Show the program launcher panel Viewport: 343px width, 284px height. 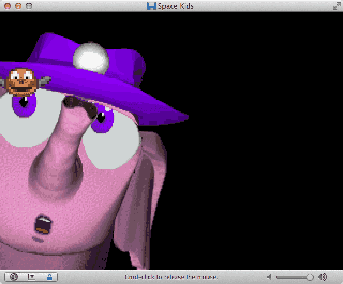click(32, 277)
